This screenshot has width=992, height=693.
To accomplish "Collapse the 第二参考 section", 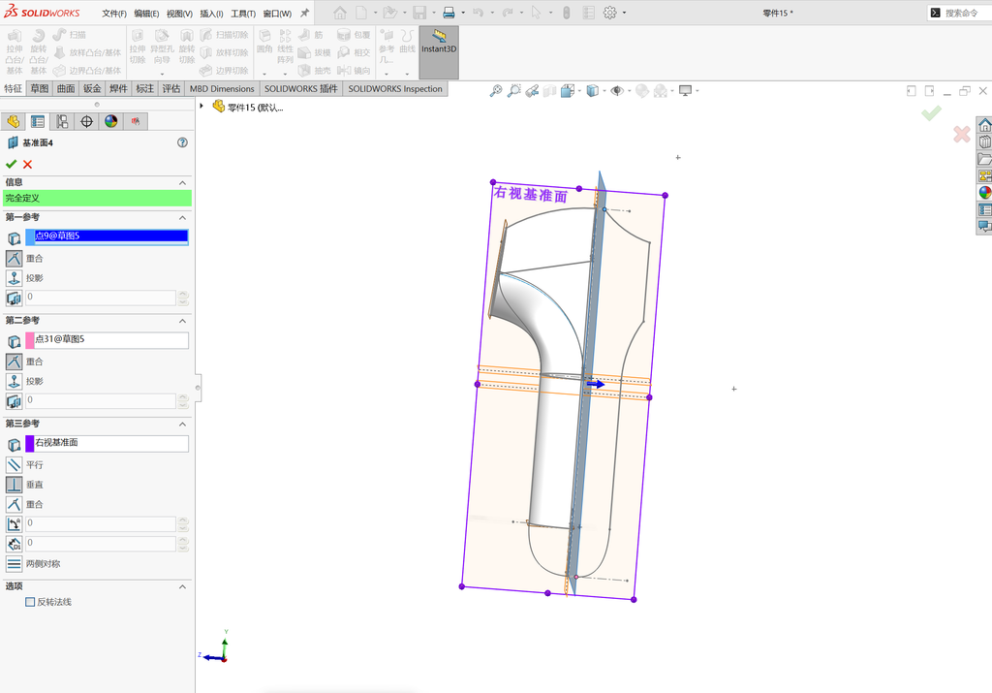I will (182, 320).
